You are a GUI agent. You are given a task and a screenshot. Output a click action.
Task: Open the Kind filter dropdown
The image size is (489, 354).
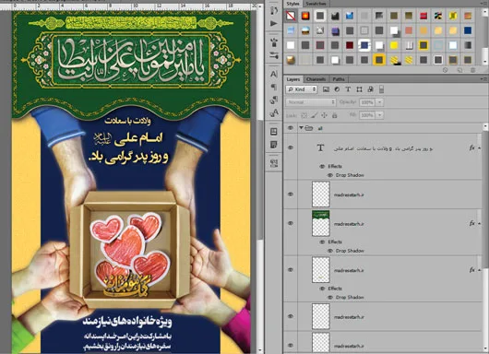[302, 89]
